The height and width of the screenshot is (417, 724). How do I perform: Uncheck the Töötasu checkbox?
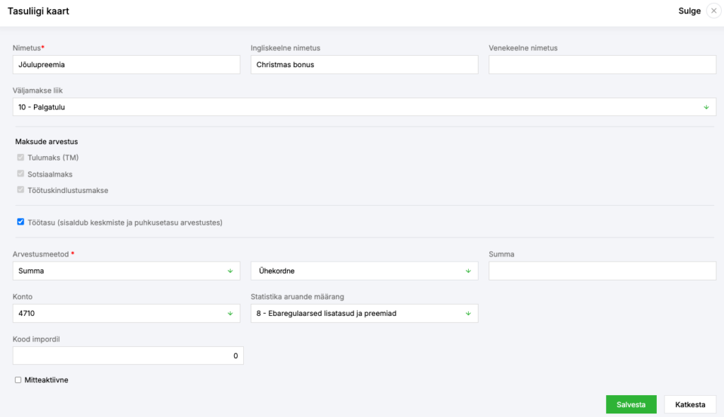tap(21, 222)
